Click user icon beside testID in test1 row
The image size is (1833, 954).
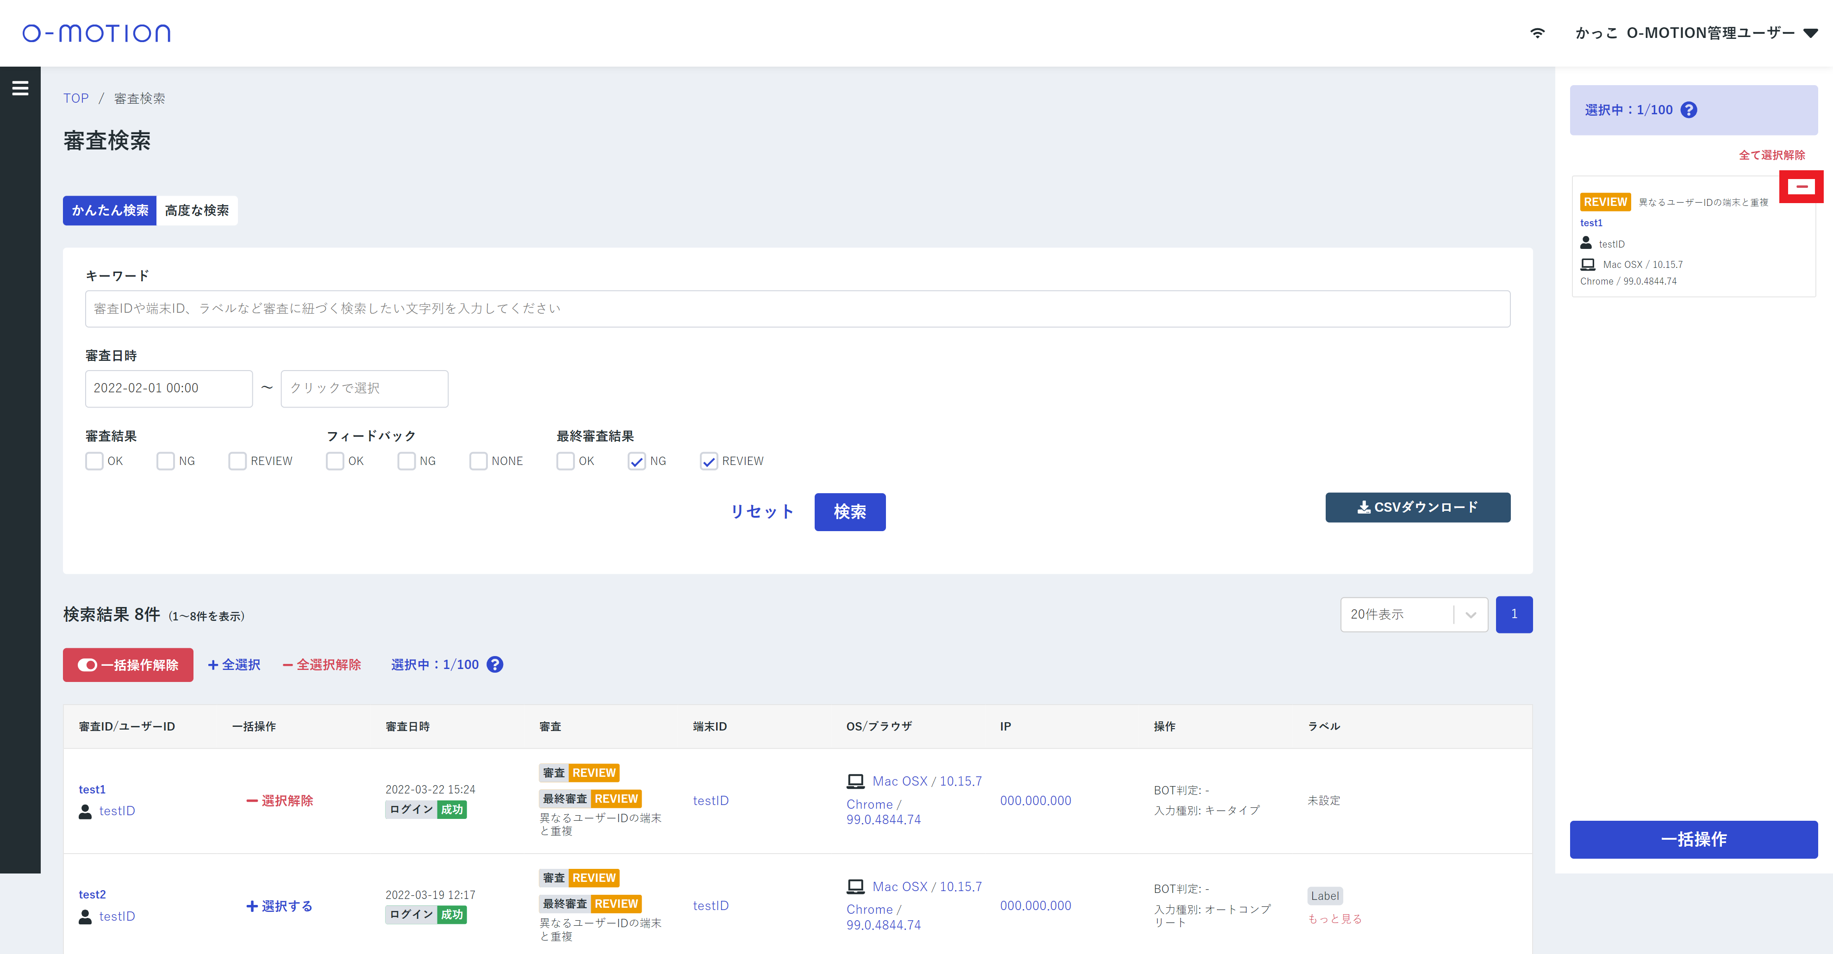click(x=85, y=811)
